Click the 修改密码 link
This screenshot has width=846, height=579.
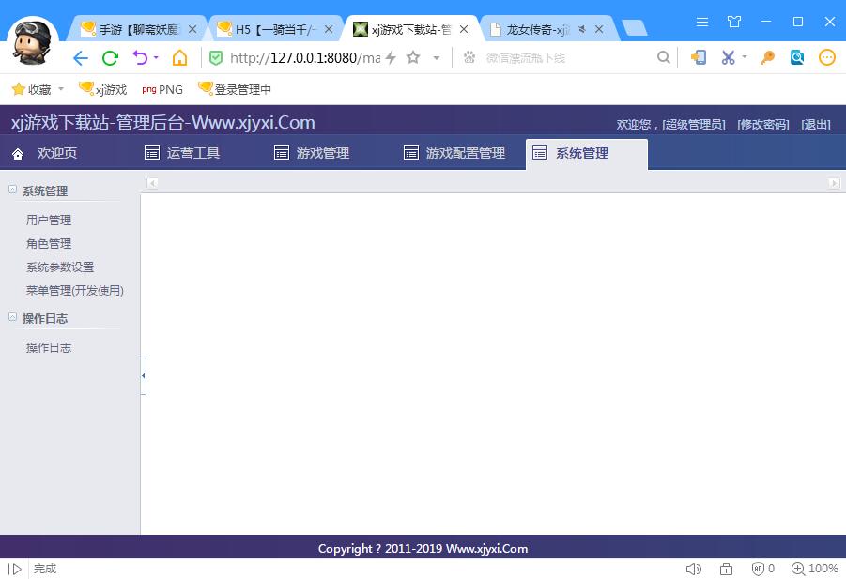click(x=762, y=125)
